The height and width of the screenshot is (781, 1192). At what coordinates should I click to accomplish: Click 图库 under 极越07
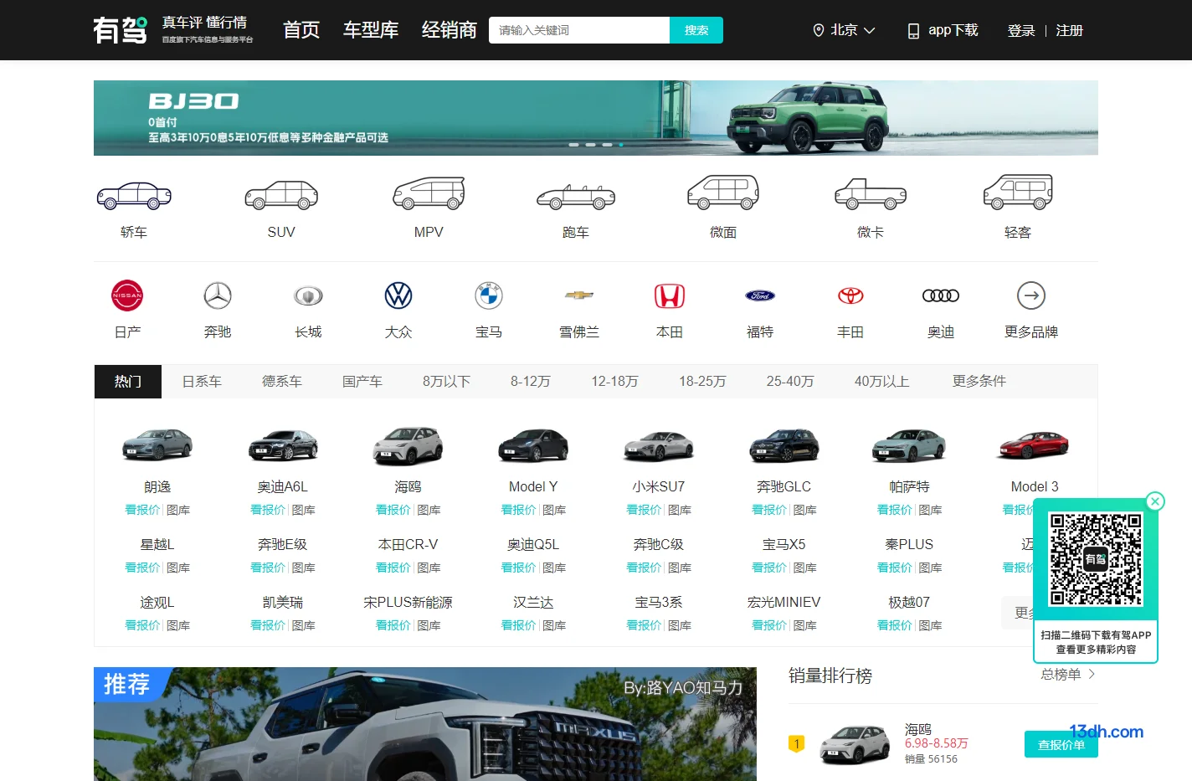[931, 625]
